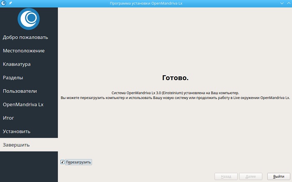Click the OpenMandriva icon in the title bar

[3, 3]
